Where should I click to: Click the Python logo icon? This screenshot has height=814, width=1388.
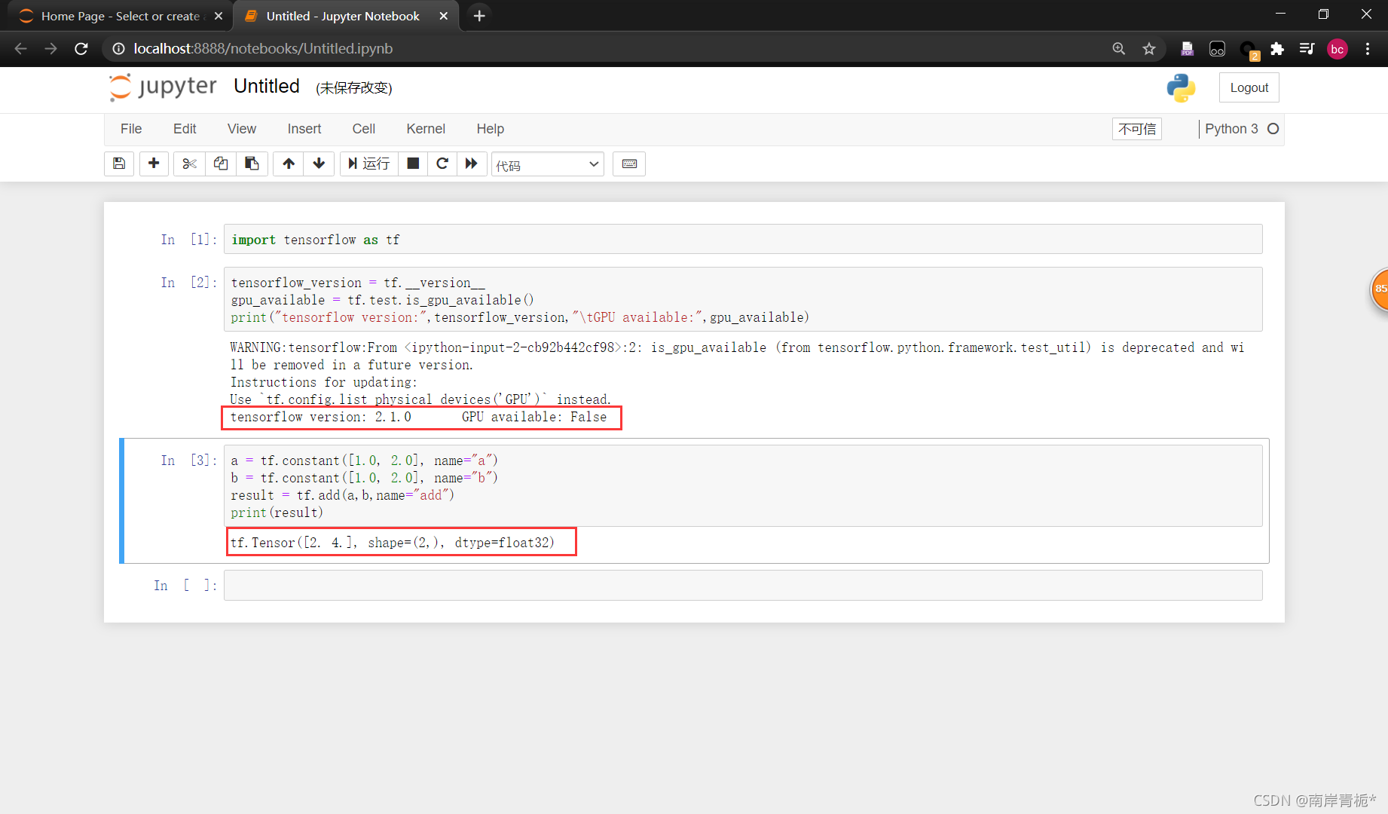point(1181,88)
